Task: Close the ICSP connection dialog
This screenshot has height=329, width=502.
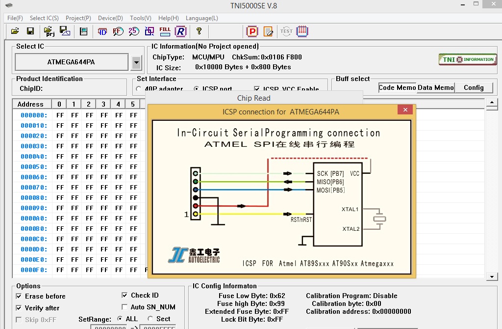Action: pyautogui.click(x=405, y=110)
